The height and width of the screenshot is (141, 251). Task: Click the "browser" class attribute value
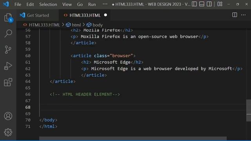[121, 56]
